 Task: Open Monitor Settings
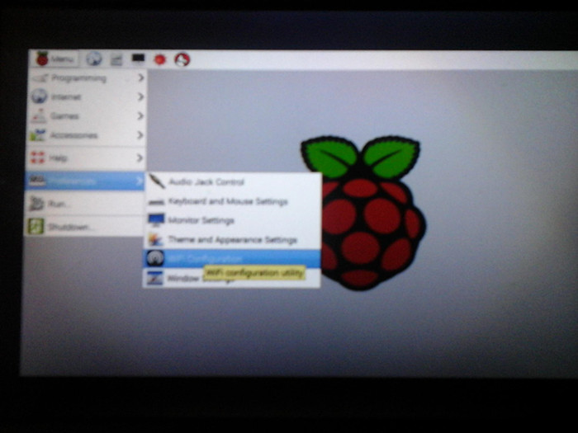232,220
